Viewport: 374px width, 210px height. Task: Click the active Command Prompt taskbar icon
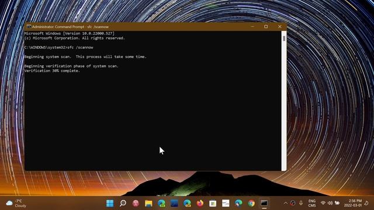pyautogui.click(x=264, y=204)
